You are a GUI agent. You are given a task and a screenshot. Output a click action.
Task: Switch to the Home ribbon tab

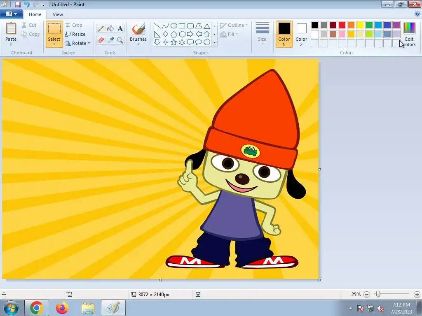click(35, 14)
